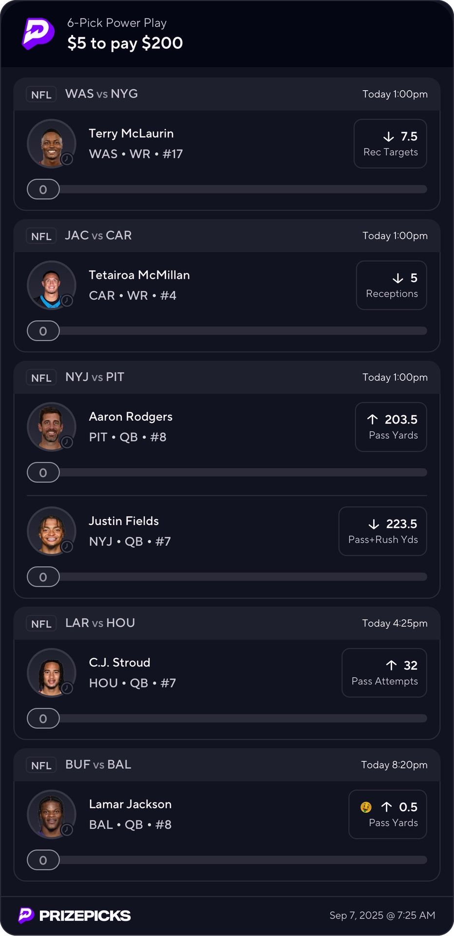Open Tetairoa McMillan's player headshot
The image size is (454, 936).
pos(52,285)
